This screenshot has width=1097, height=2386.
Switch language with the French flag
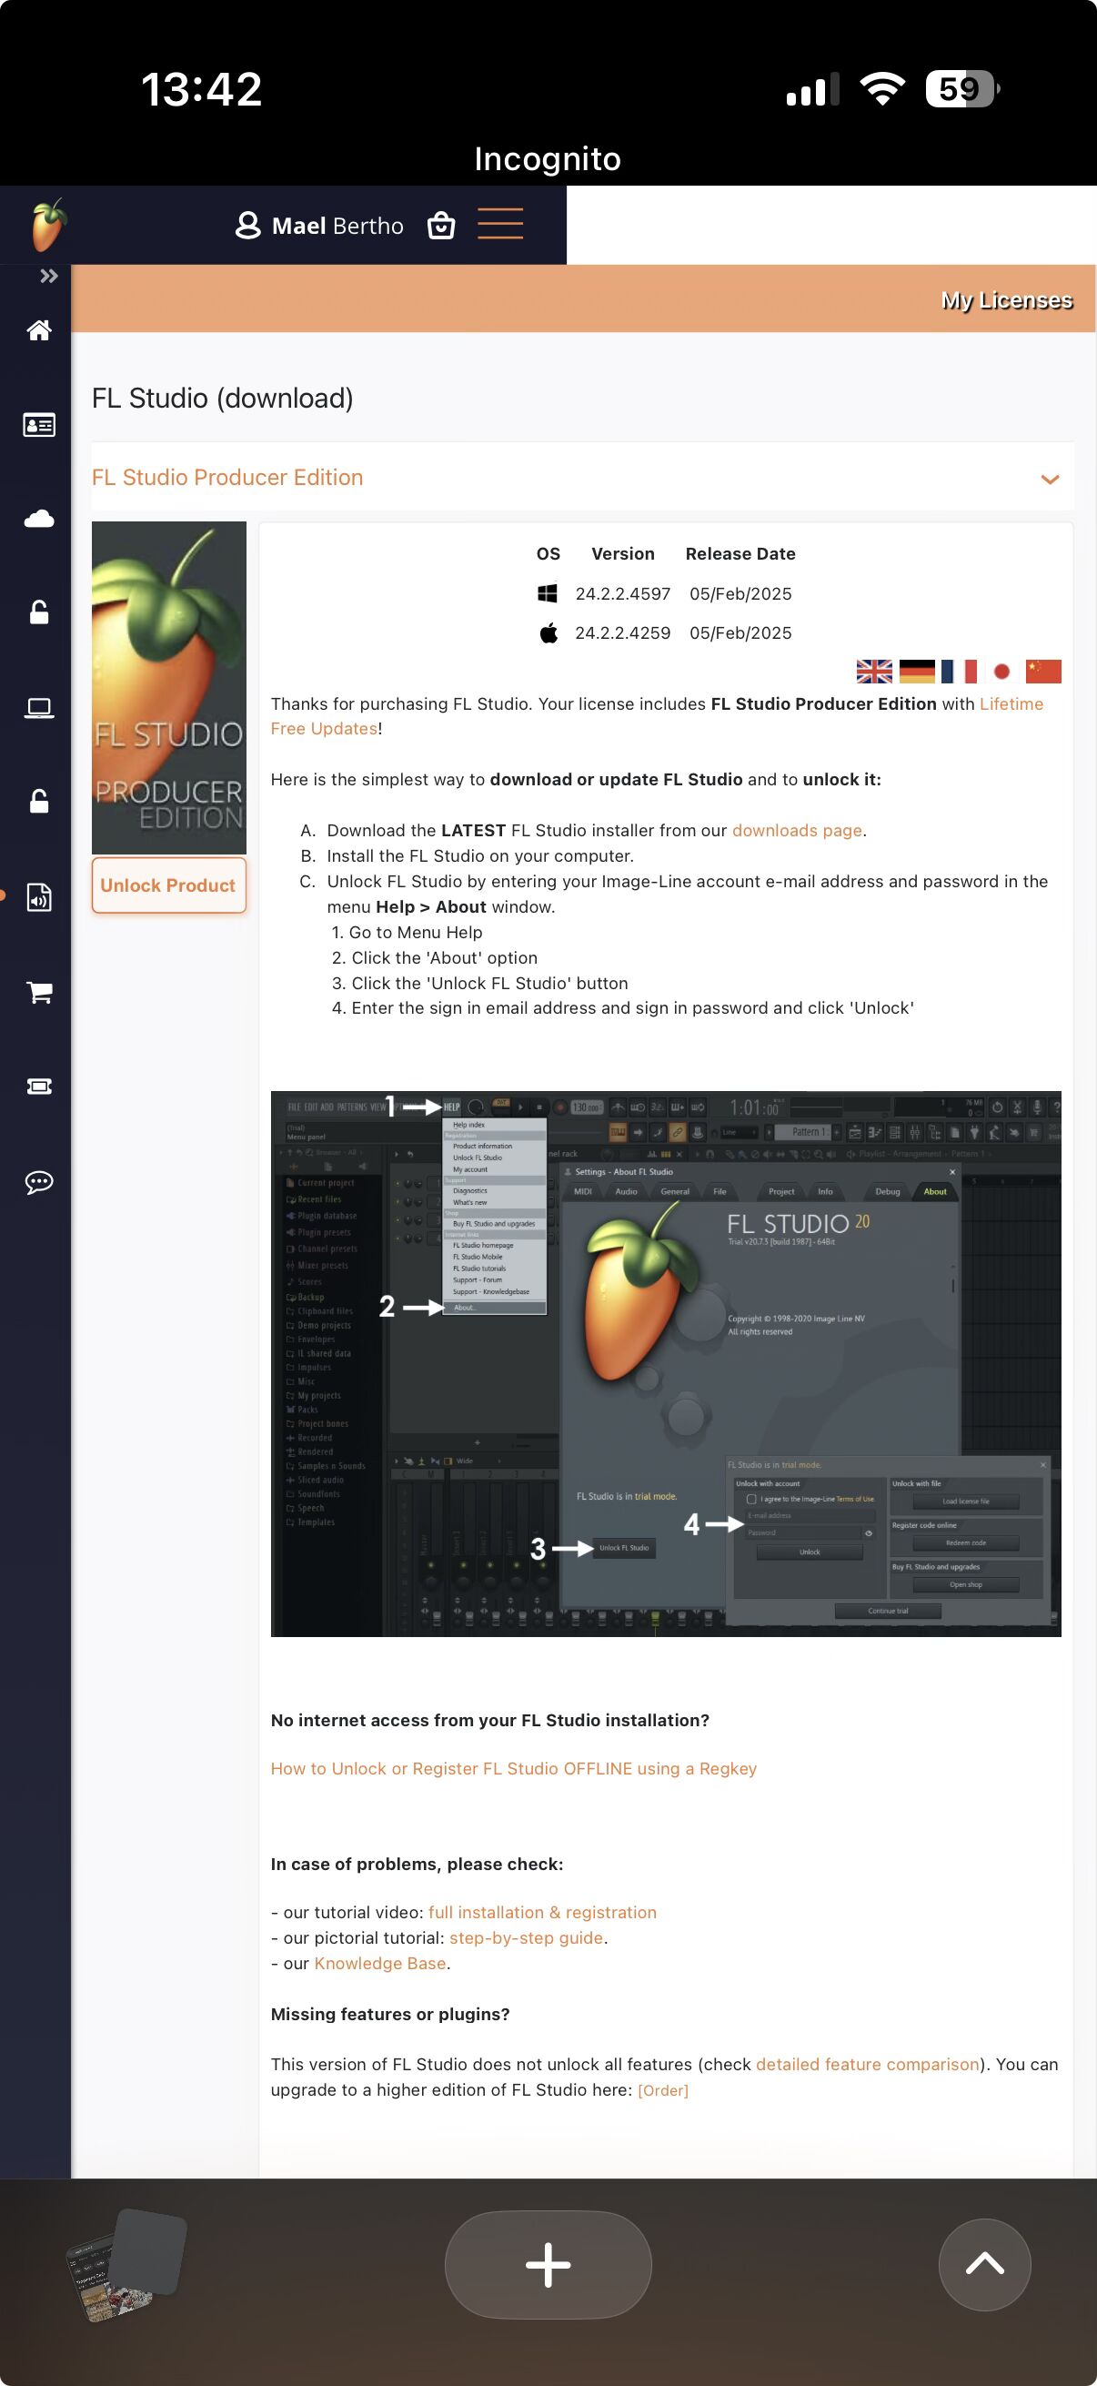pyautogui.click(x=959, y=672)
